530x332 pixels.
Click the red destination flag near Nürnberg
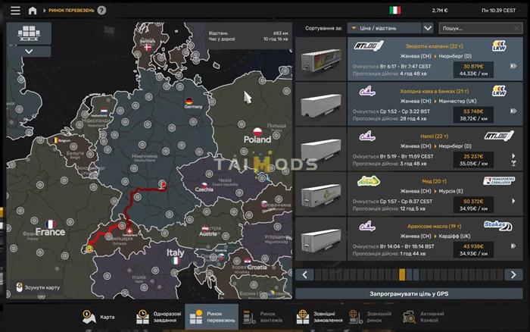[164, 184]
